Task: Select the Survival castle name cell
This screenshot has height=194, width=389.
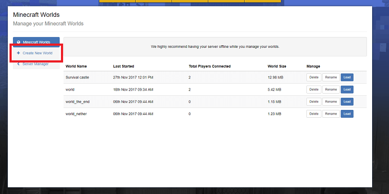Action: [77, 78]
